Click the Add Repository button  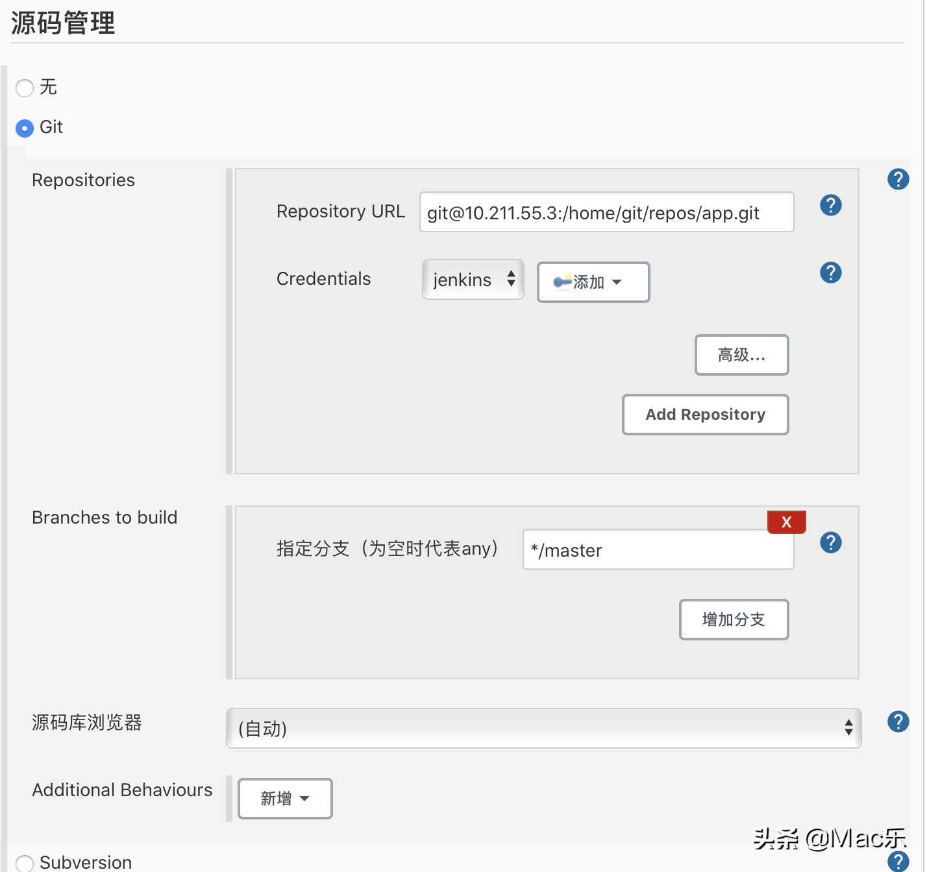(x=705, y=415)
